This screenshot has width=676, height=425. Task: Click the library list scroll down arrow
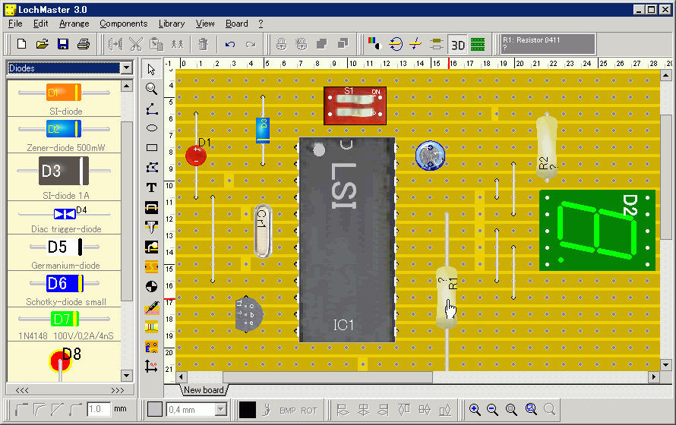[x=126, y=375]
